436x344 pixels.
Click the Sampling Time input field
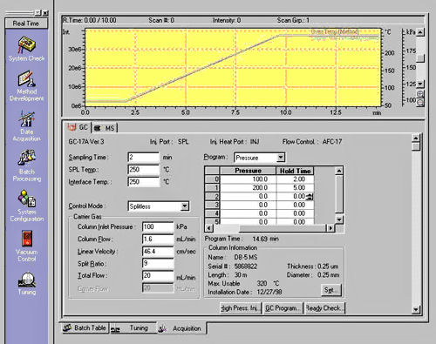click(x=143, y=157)
